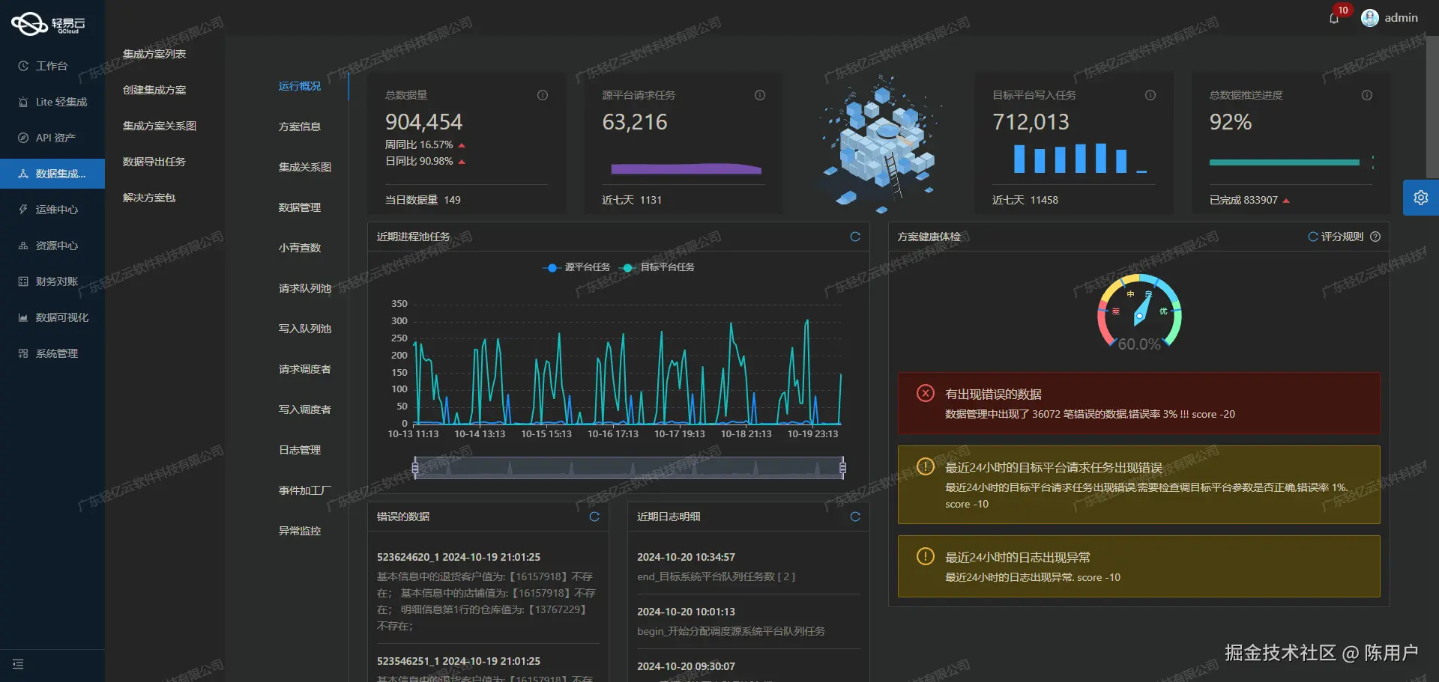Click the info icon on 源平台请求任务 card
1439x682 pixels.
760,95
